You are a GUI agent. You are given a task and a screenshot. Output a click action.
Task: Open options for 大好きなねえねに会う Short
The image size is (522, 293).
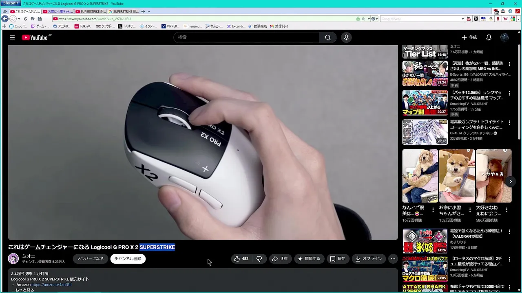click(x=507, y=210)
